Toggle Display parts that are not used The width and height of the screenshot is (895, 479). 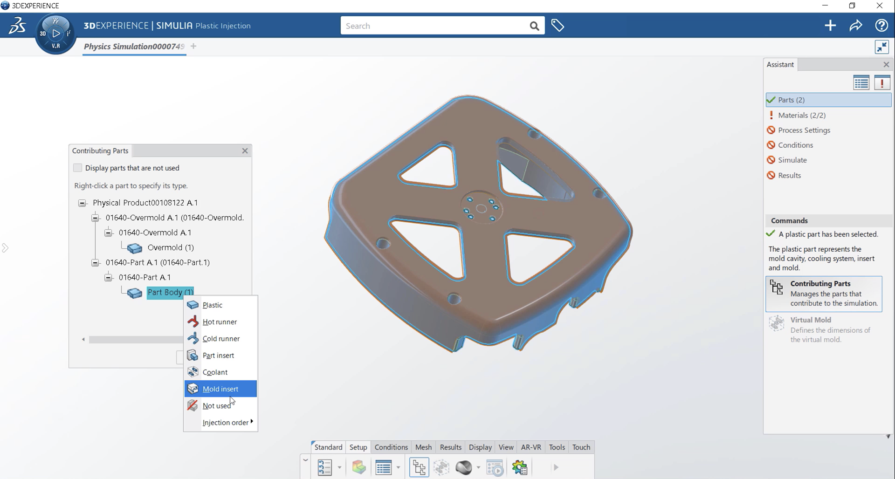point(78,168)
